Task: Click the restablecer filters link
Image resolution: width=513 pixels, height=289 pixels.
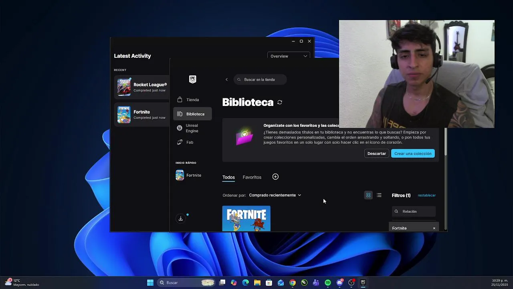Action: [426, 195]
